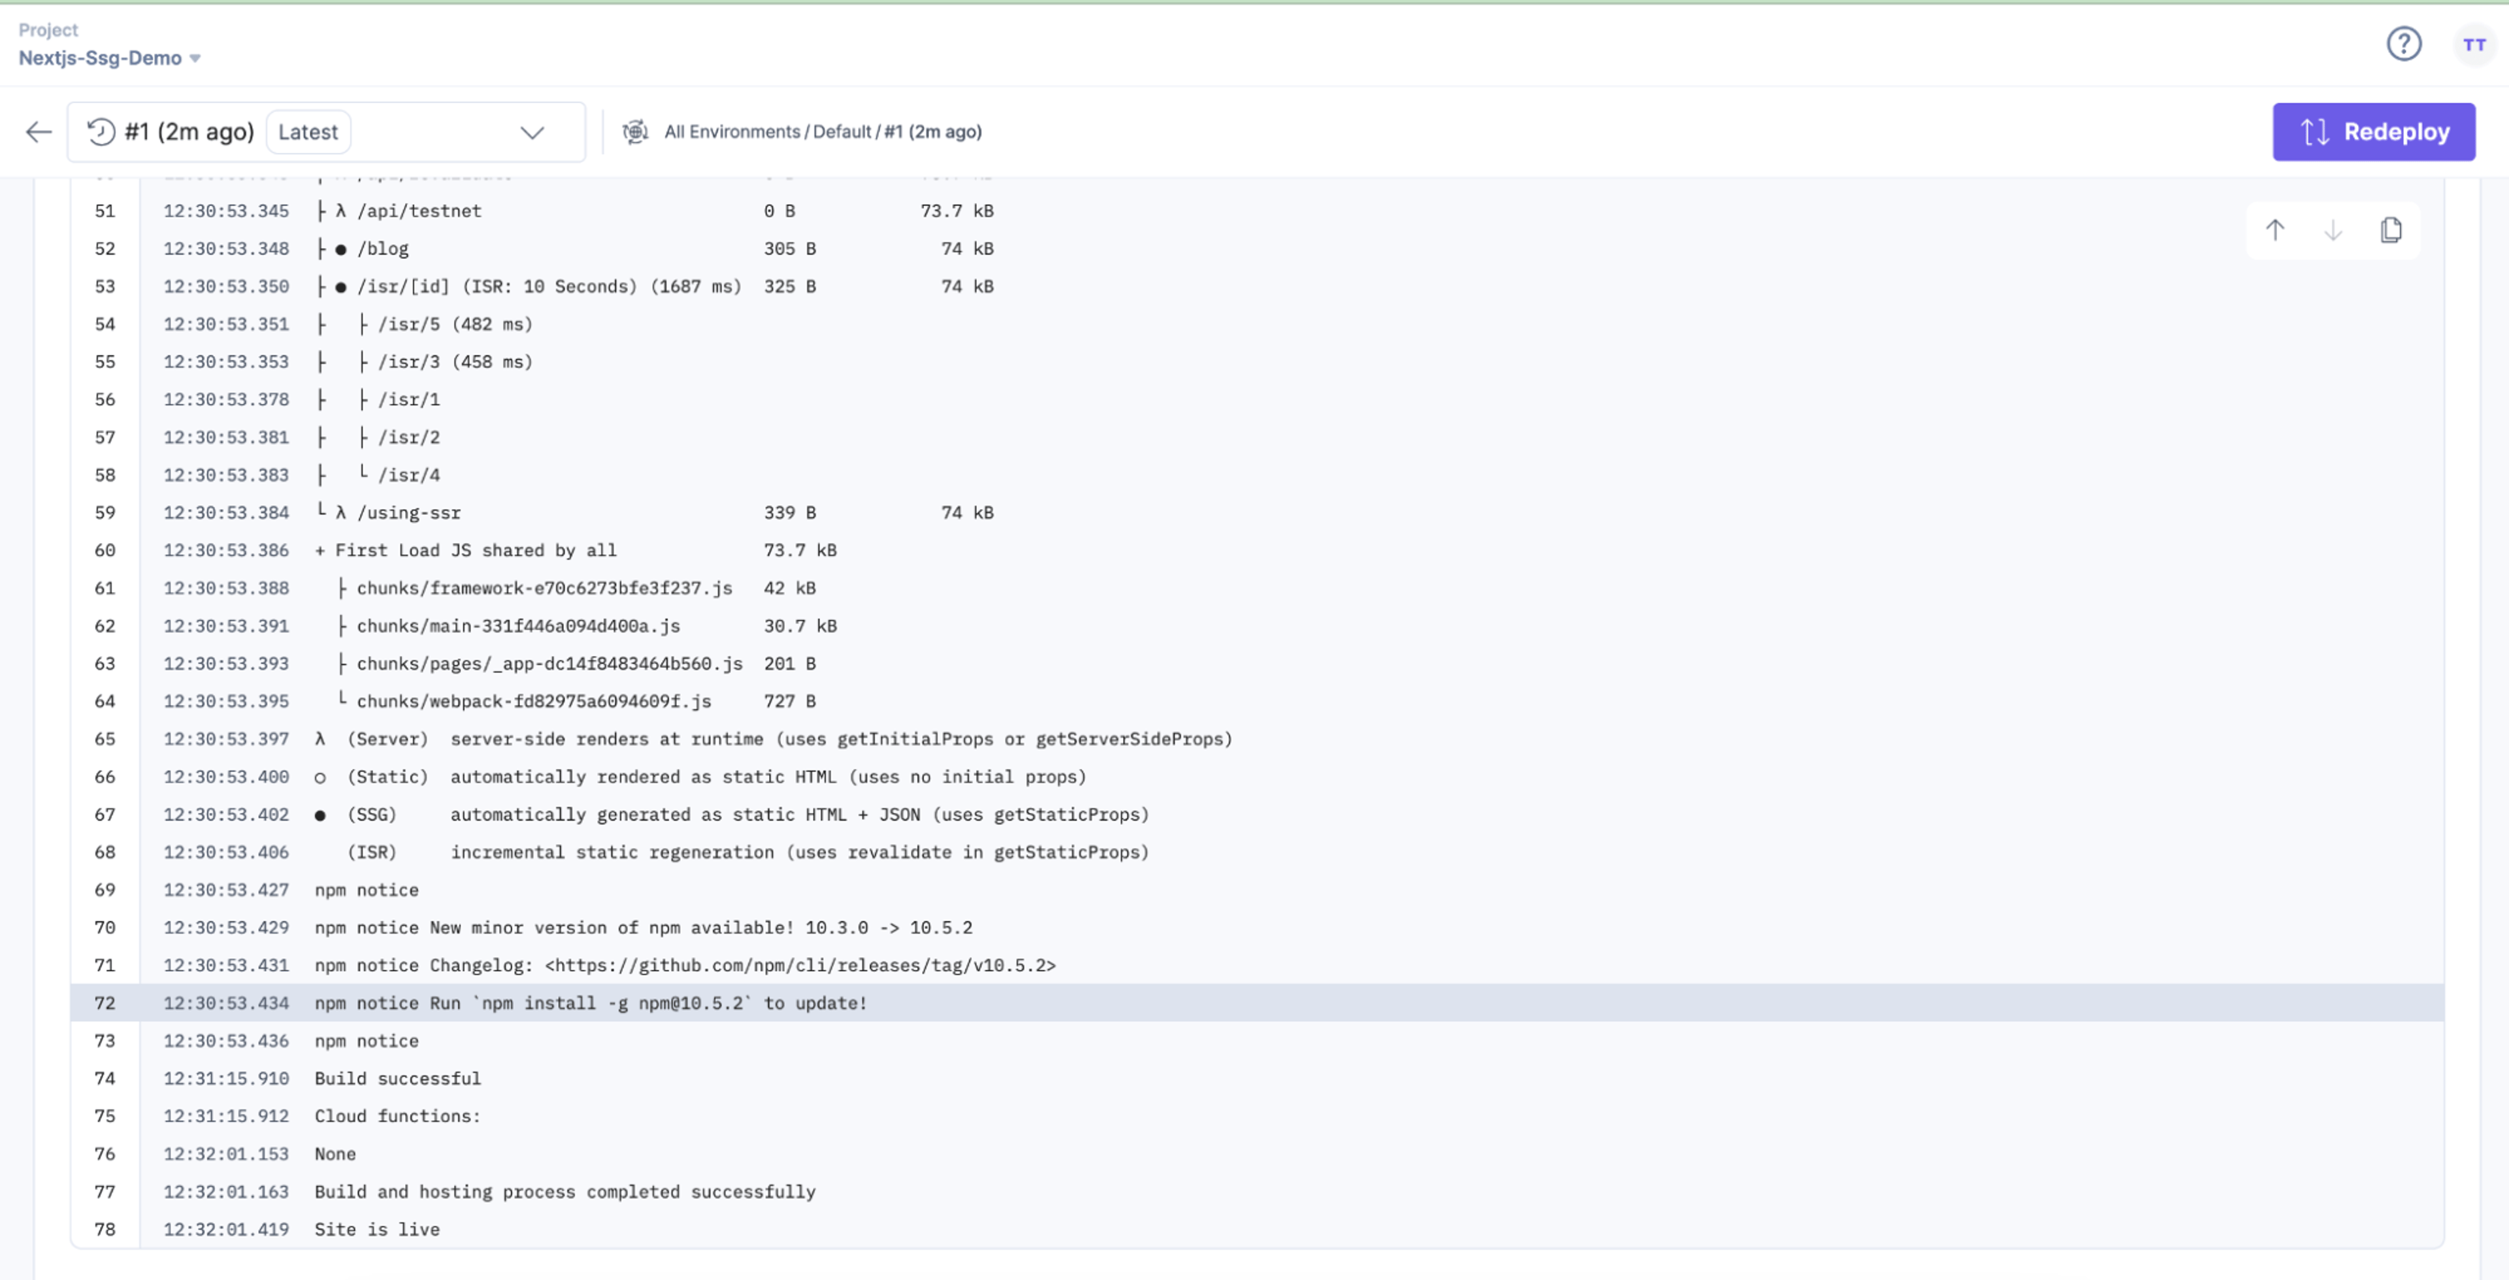This screenshot has height=1280, width=2509.
Task: Click the '#1 (2m ago)' breadcrumb entry
Action: [933, 131]
